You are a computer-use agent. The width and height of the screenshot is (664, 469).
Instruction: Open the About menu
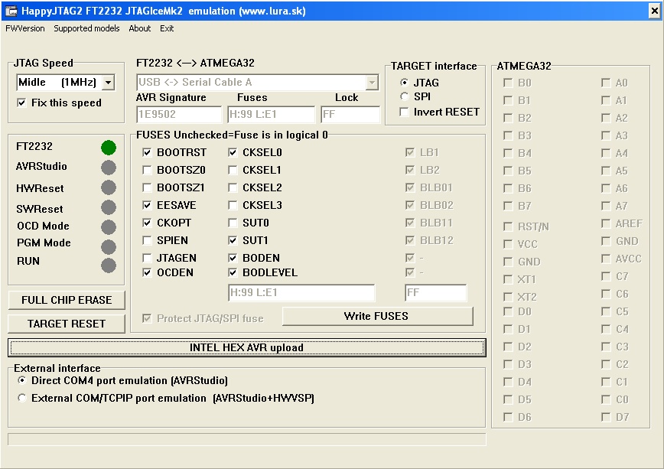pos(139,28)
